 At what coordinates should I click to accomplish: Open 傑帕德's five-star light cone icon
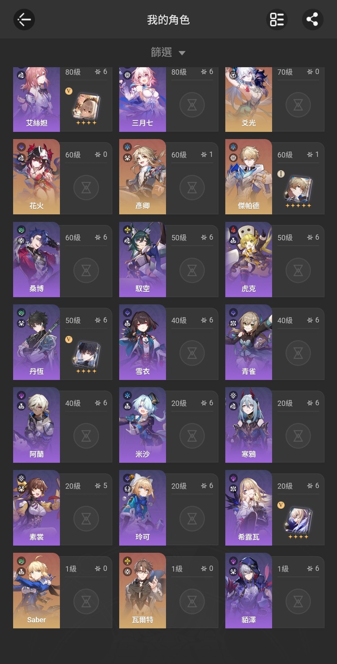click(298, 189)
